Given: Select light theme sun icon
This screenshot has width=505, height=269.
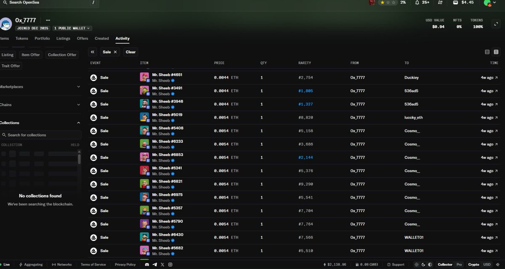Looking at the screenshot, I should coord(417,264).
